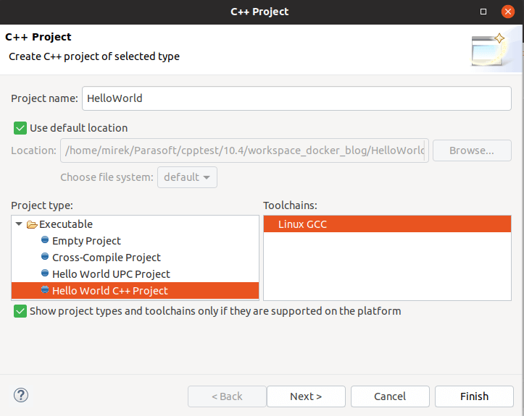Click the Hello World C++ Project icon
524x416 pixels.
pyautogui.click(x=45, y=290)
